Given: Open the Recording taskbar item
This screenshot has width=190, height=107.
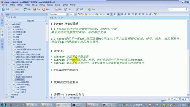Looking at the screenshot, I should [110, 105].
